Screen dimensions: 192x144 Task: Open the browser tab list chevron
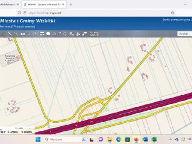185,4
